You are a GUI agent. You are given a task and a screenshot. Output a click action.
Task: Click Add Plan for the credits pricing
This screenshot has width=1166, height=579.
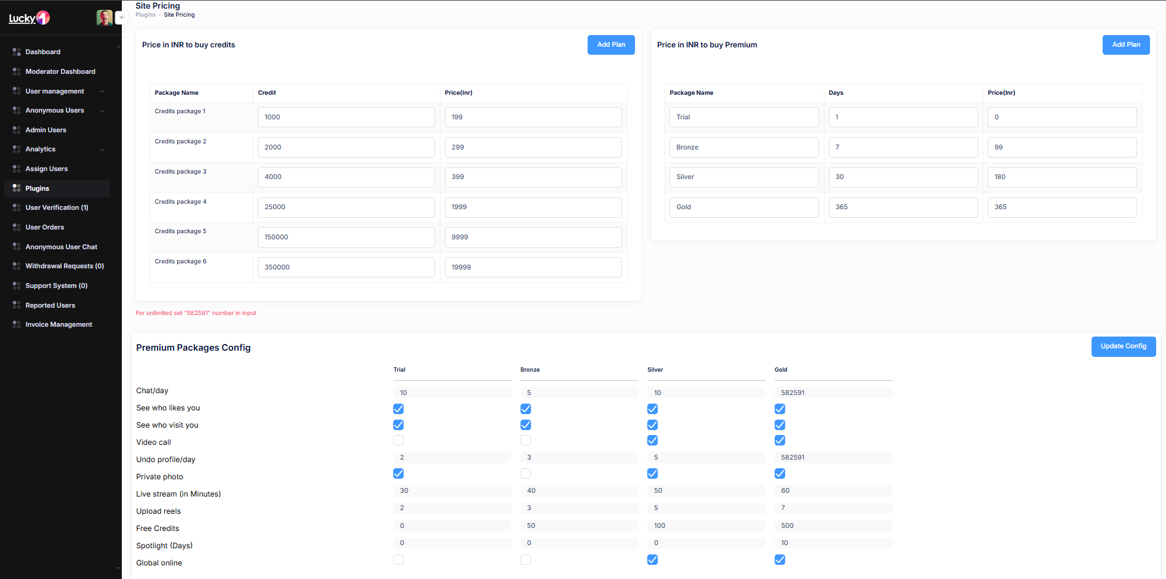point(610,45)
